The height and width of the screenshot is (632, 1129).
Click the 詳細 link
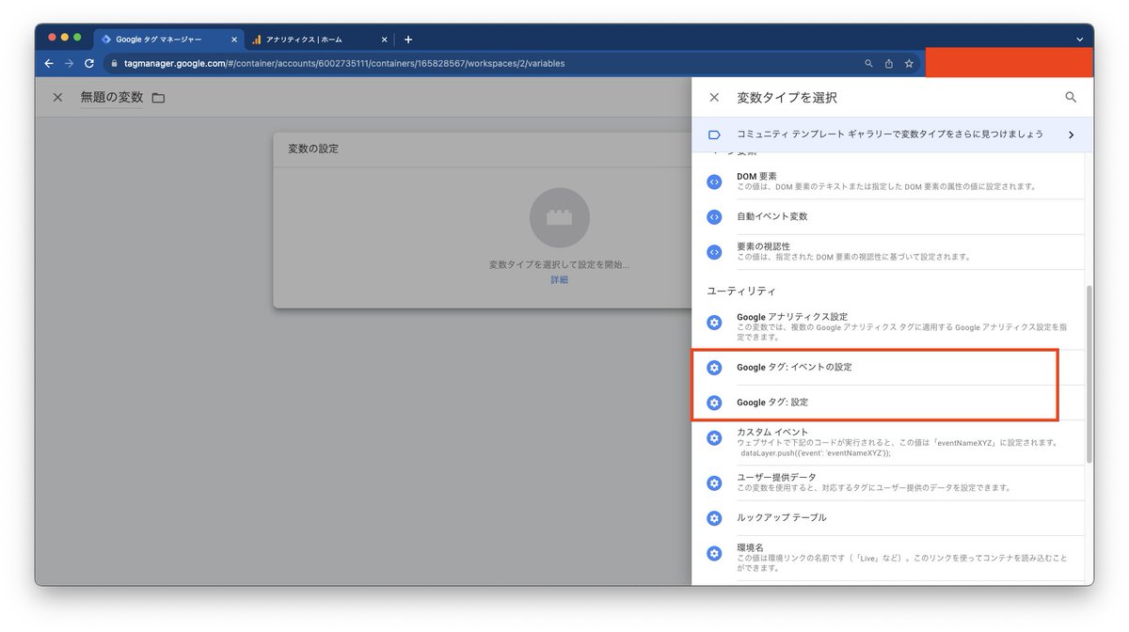click(560, 280)
